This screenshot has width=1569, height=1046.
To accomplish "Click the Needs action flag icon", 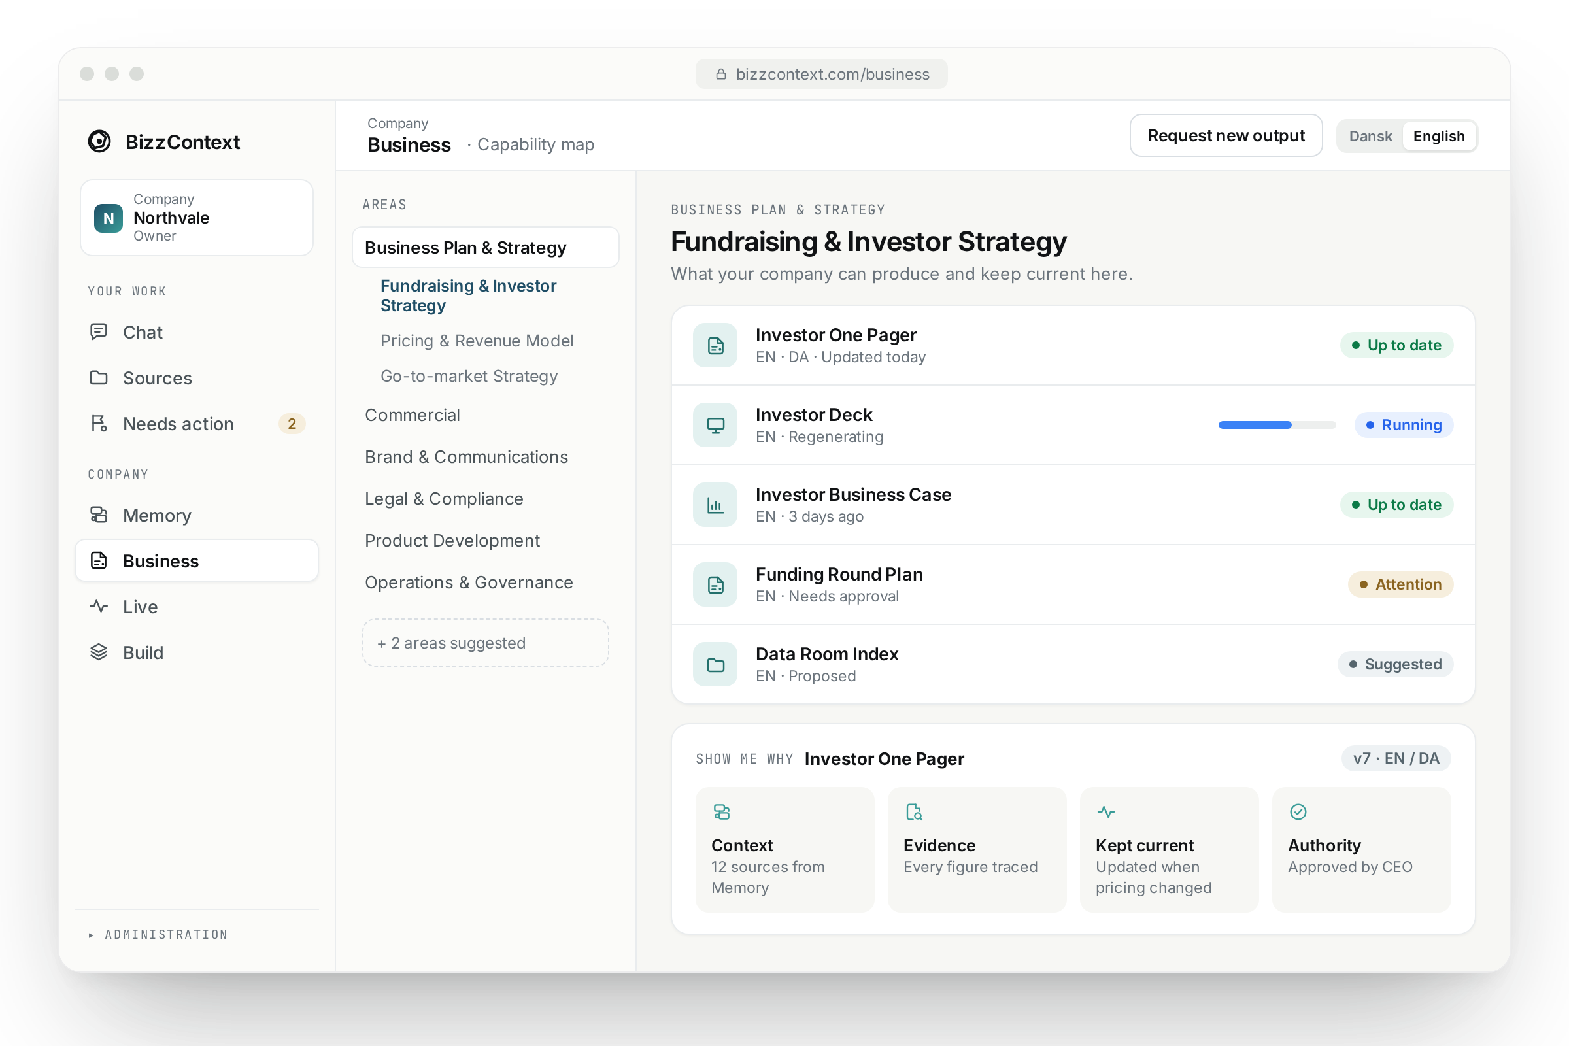I will coord(99,424).
